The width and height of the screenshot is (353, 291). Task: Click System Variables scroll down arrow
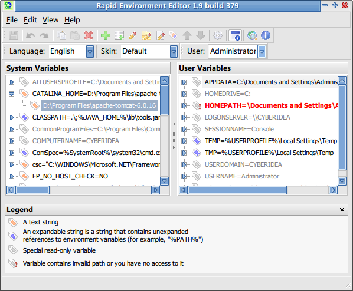pos(165,181)
